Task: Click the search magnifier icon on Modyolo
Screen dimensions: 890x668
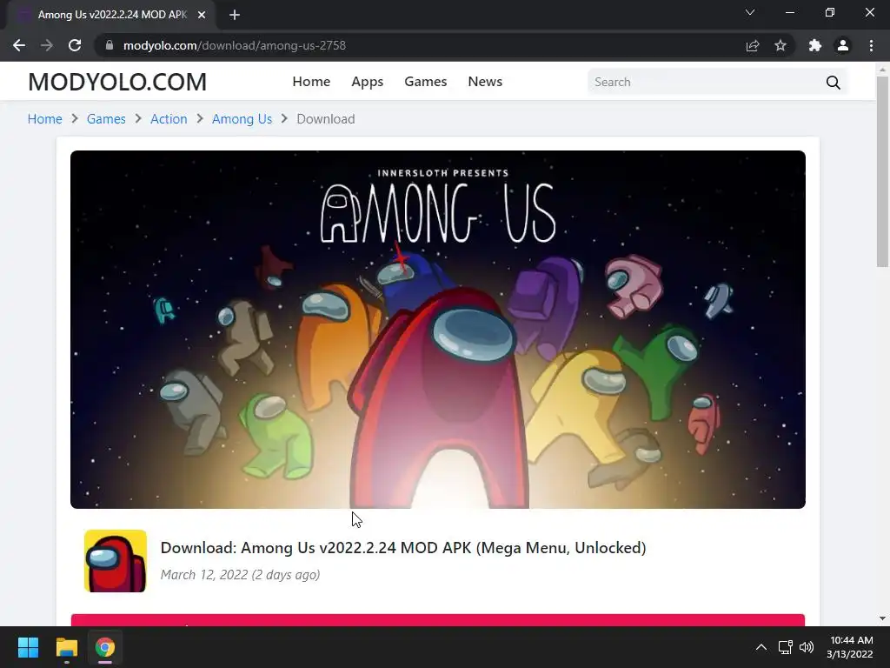Action: pyautogui.click(x=834, y=83)
